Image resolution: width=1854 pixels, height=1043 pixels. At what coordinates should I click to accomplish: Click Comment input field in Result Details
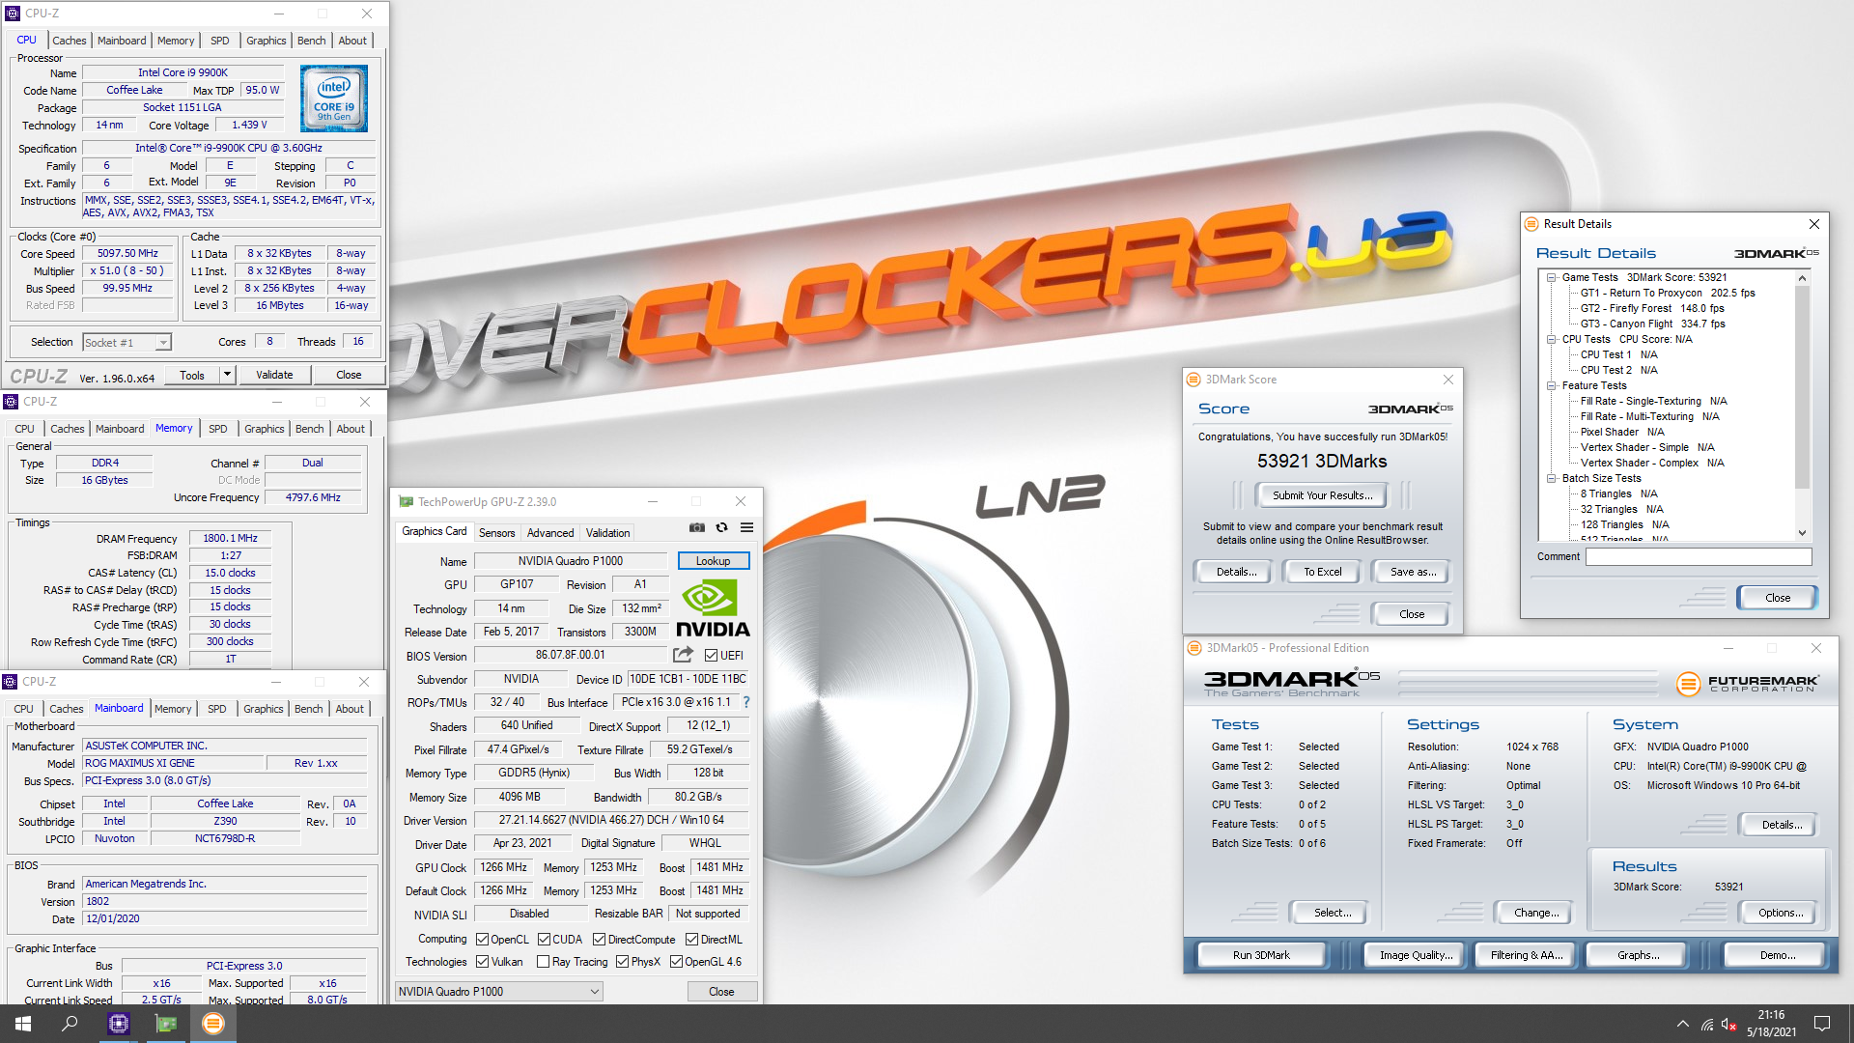coord(1699,557)
